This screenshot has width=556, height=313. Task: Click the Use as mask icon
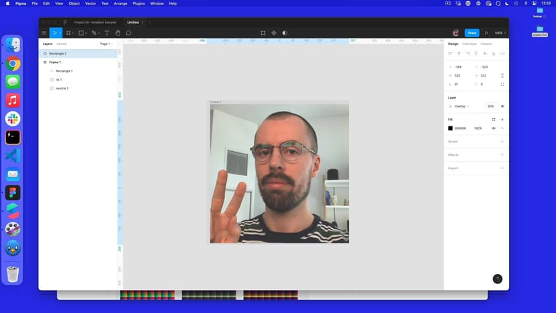pos(285,33)
